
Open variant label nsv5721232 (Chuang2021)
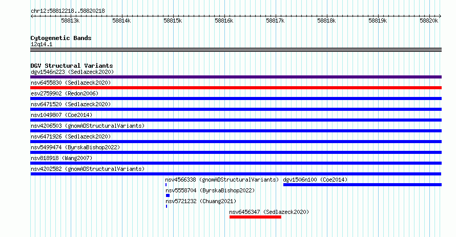pyautogui.click(x=201, y=201)
